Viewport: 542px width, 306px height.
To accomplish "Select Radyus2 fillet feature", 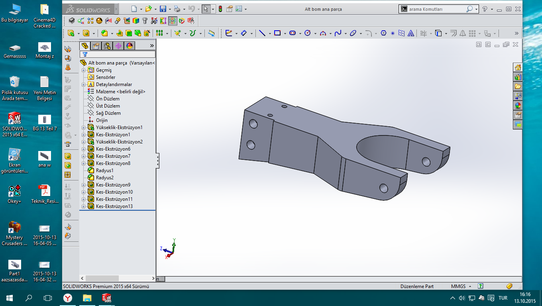I will pos(105,178).
